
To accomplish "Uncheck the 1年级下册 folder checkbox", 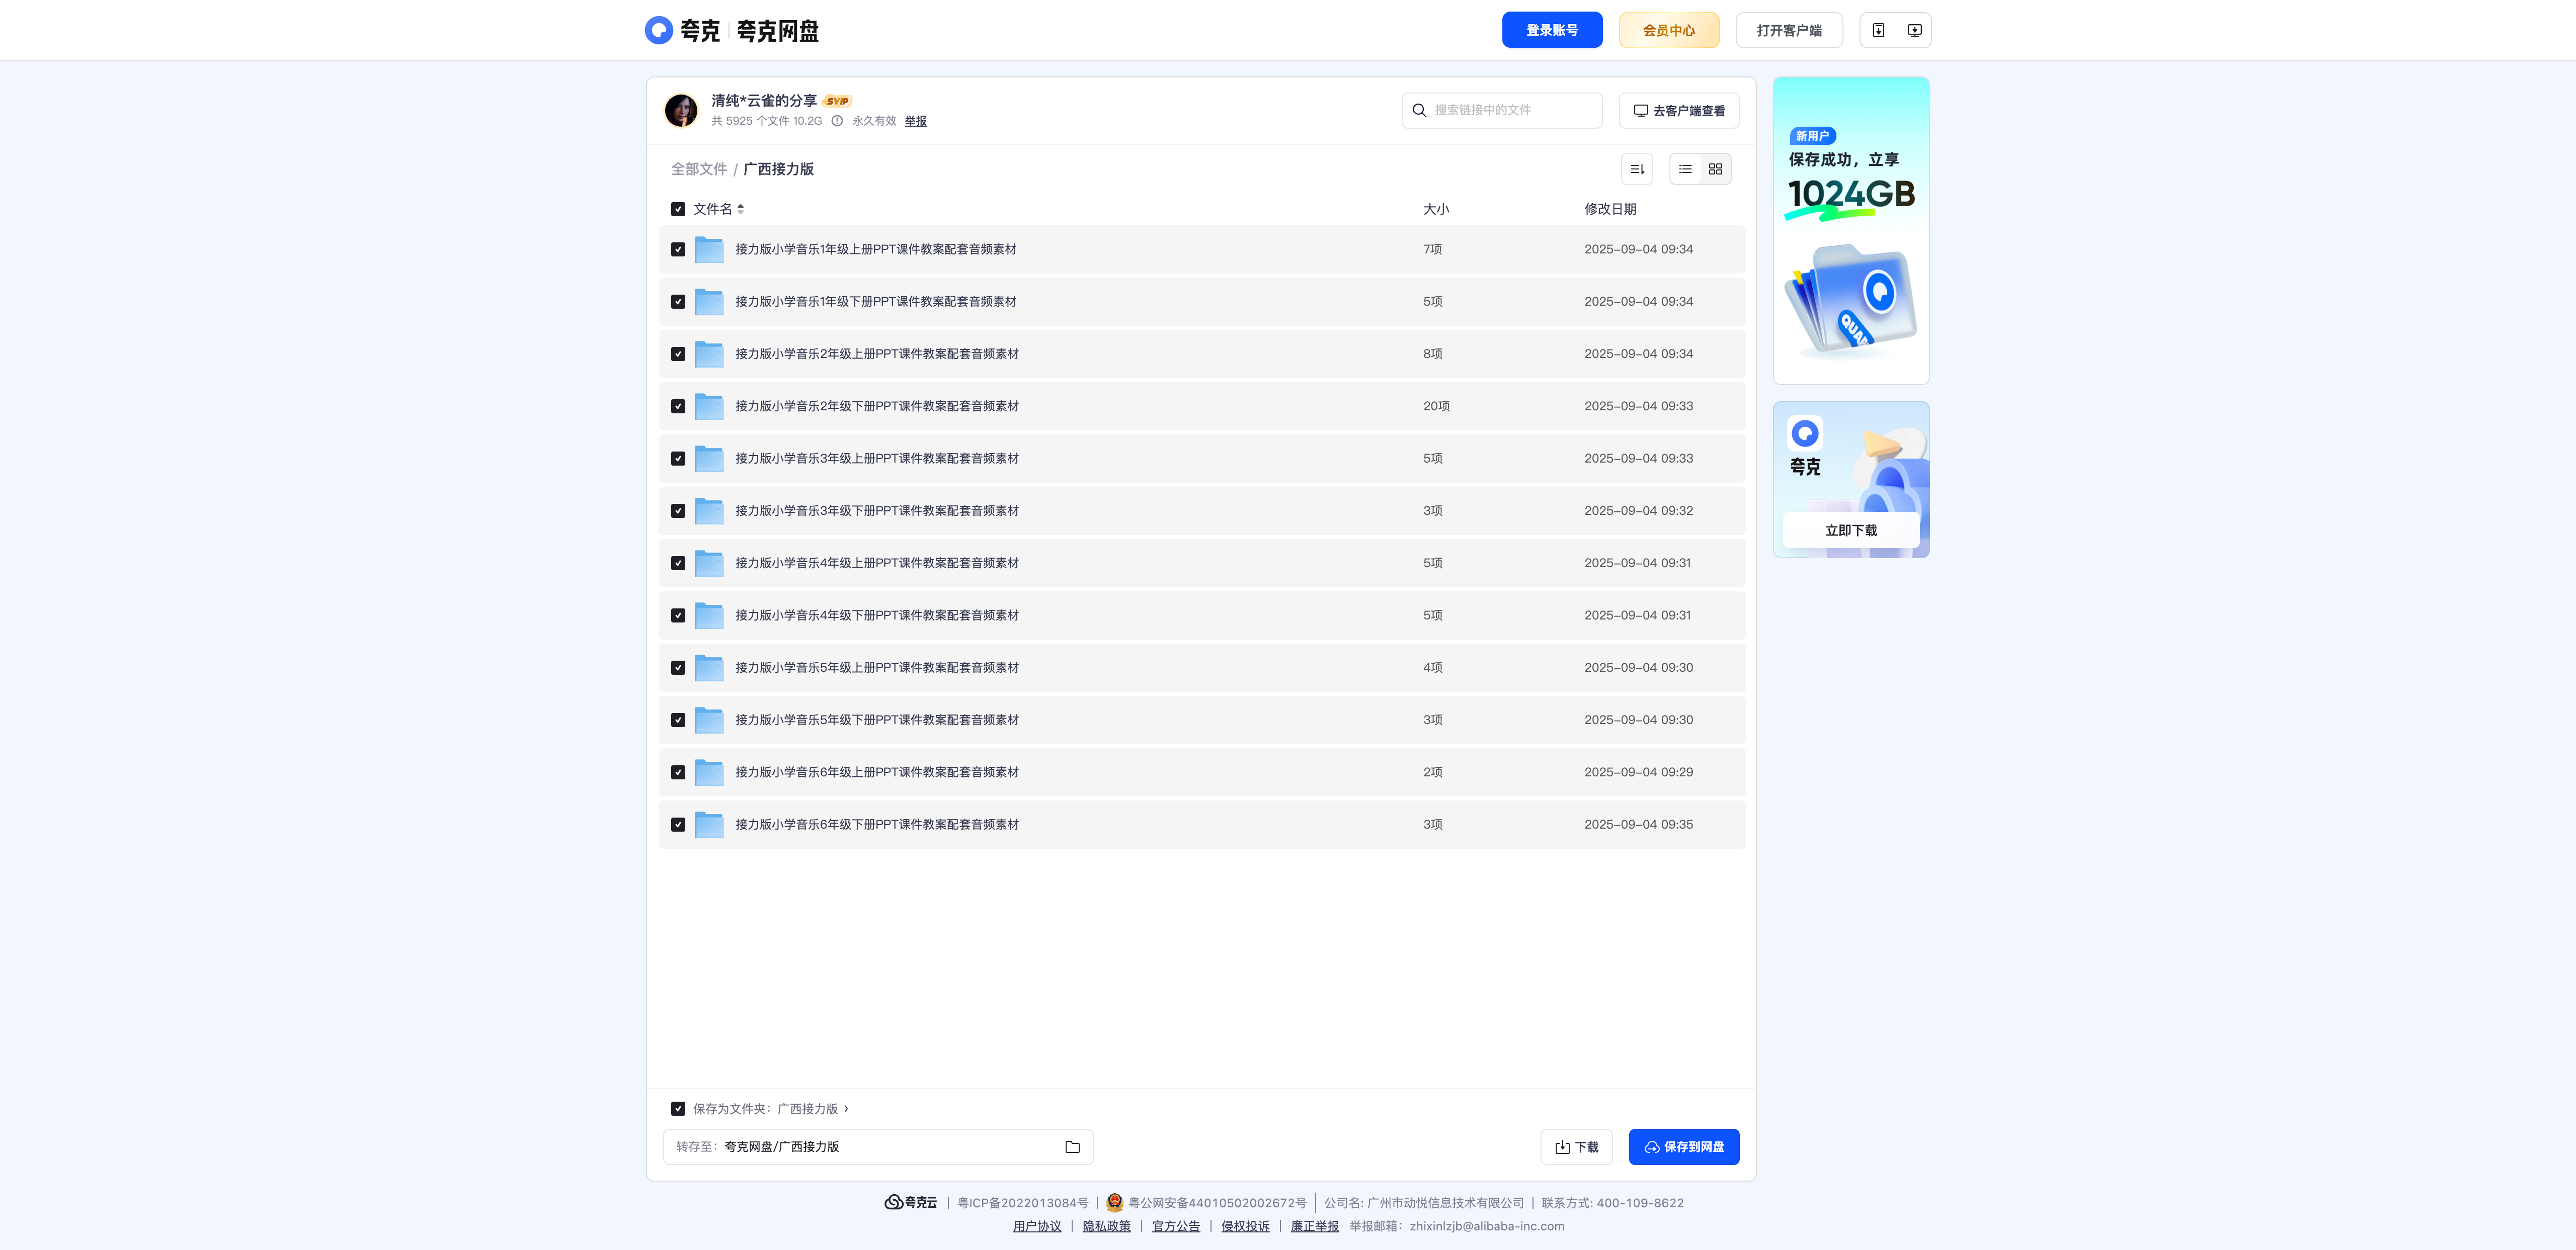I will click(678, 302).
